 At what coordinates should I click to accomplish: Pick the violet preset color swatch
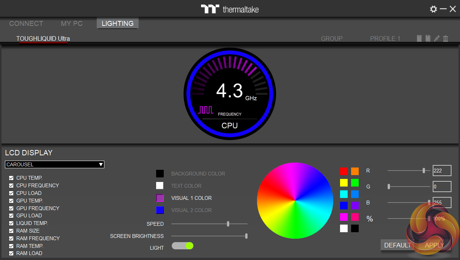coord(355,206)
